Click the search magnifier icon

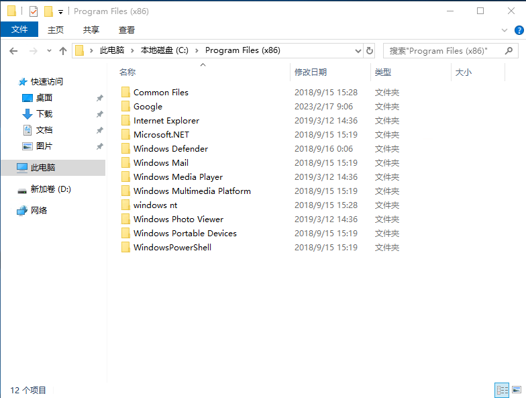point(510,51)
